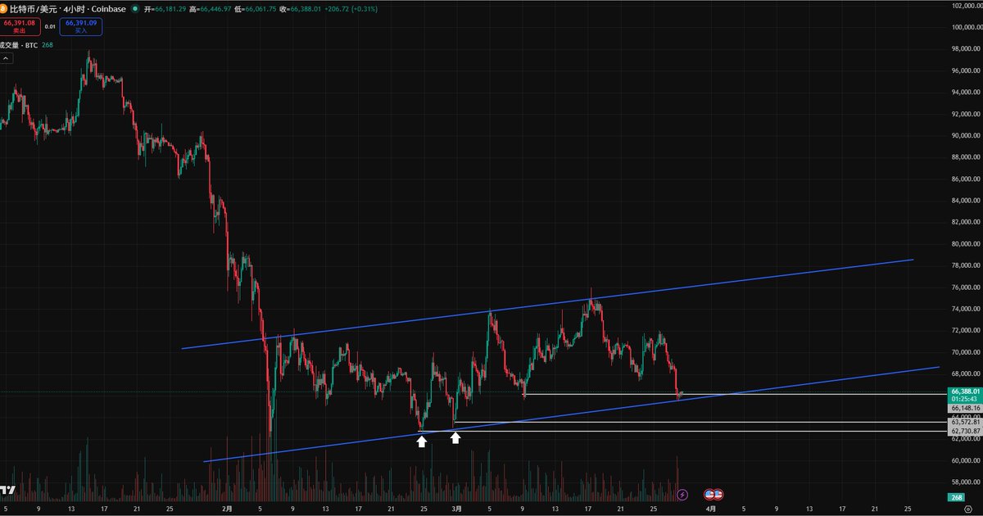
Task: Open the left US flag economic event
Action: point(709,494)
